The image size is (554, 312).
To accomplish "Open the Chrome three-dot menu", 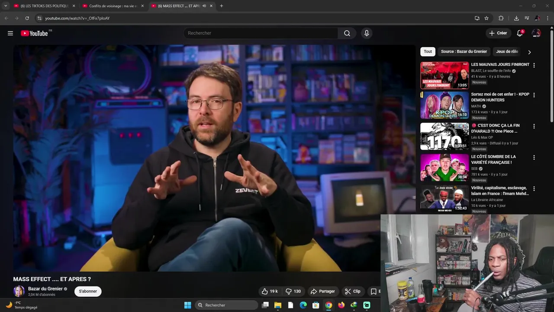I will [x=548, y=18].
